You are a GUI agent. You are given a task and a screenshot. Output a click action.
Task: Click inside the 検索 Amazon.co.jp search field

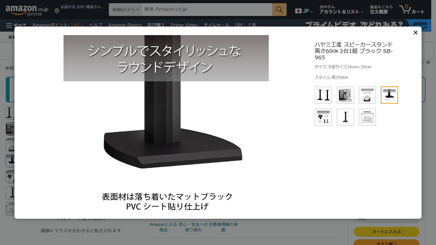tap(207, 10)
